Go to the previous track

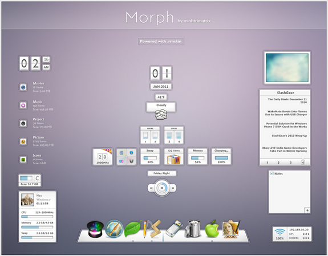click(151, 188)
